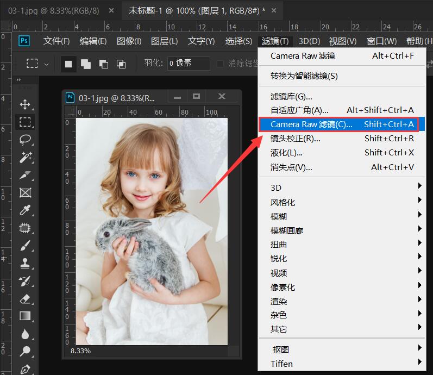Select the Dodge tool
This screenshot has height=375, width=433.
tap(25, 351)
